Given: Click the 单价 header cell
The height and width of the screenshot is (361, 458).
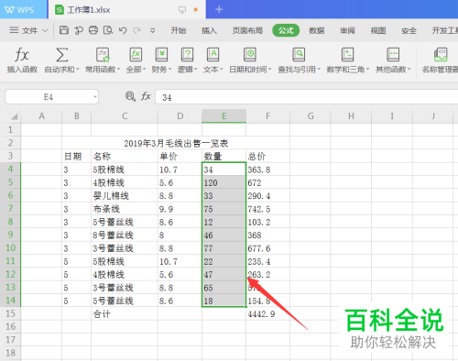Looking at the screenshot, I should coord(180,156).
